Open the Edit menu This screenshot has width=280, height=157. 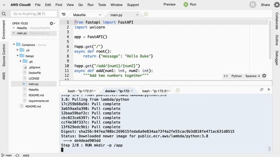[x=48, y=5]
